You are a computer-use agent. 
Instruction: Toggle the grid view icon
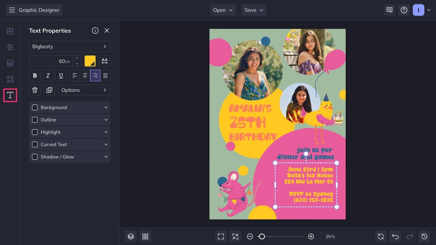[x=145, y=236]
